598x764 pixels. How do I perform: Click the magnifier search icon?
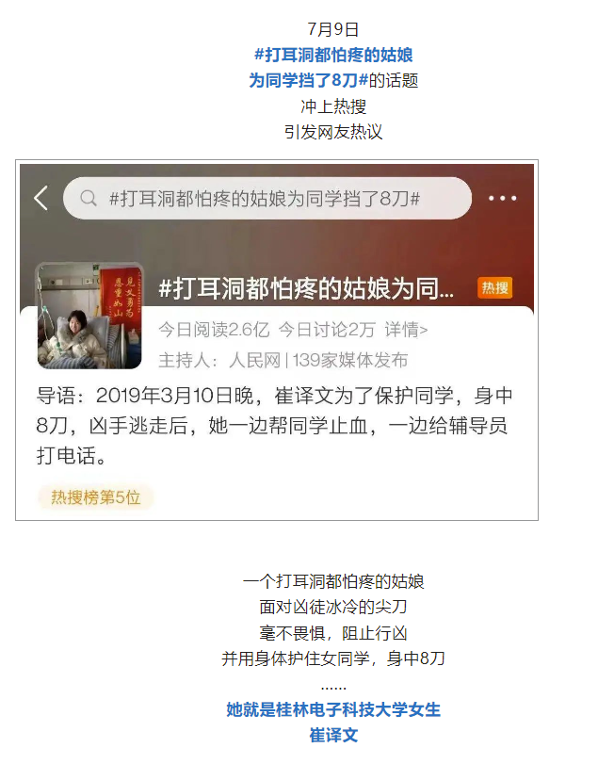[89, 199]
